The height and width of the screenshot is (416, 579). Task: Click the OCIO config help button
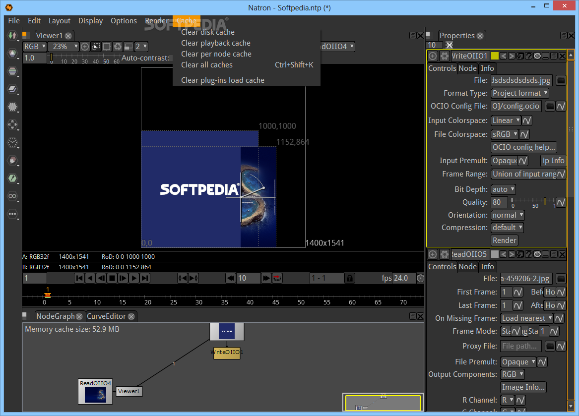tap(523, 147)
